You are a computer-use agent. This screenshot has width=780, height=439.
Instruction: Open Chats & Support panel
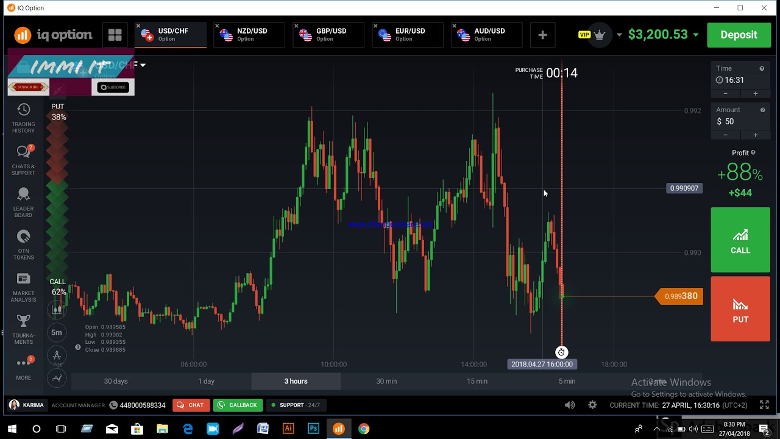[x=23, y=160]
